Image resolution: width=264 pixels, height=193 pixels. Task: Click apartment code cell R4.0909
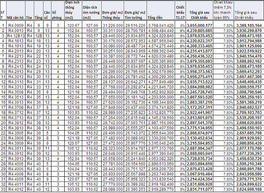click(16, 25)
